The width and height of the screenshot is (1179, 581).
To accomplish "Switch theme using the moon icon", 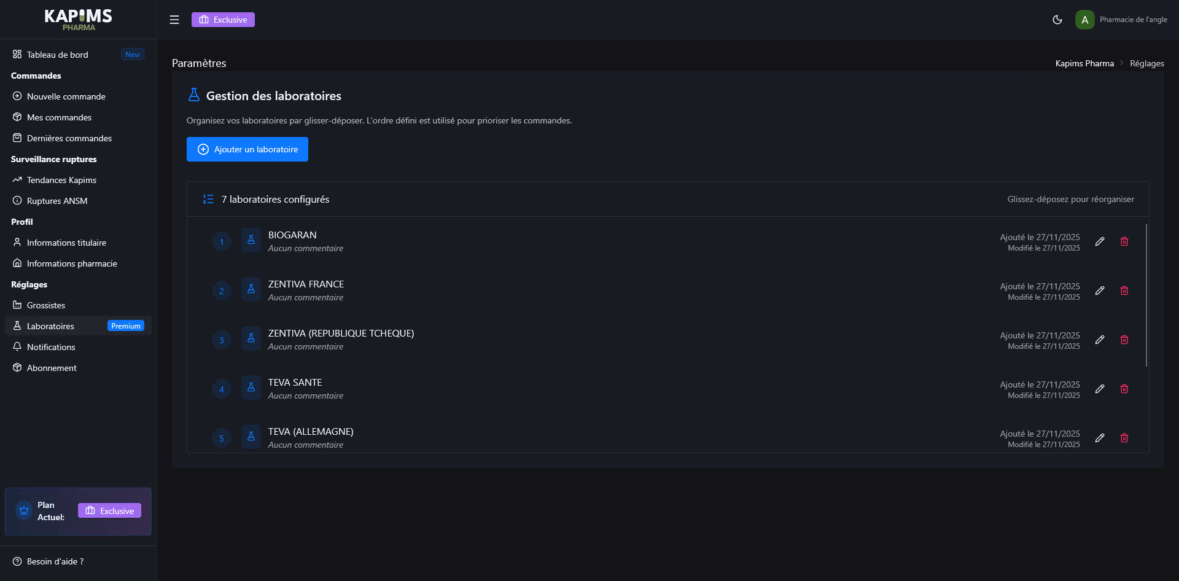I will (x=1057, y=20).
